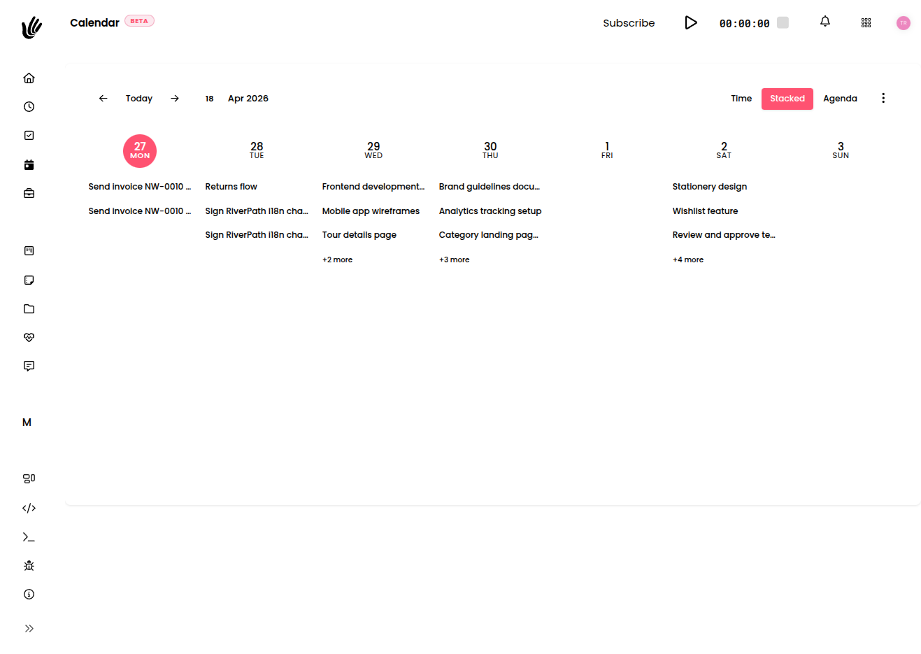921x654 pixels.
Task: Expand +3 more on Thursday
Action: click(x=454, y=260)
